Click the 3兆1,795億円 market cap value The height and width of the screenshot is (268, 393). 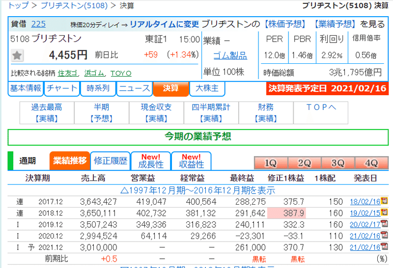click(x=355, y=73)
